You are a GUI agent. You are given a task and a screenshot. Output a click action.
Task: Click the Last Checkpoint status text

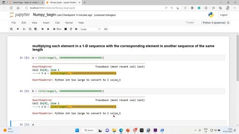click(x=74, y=15)
